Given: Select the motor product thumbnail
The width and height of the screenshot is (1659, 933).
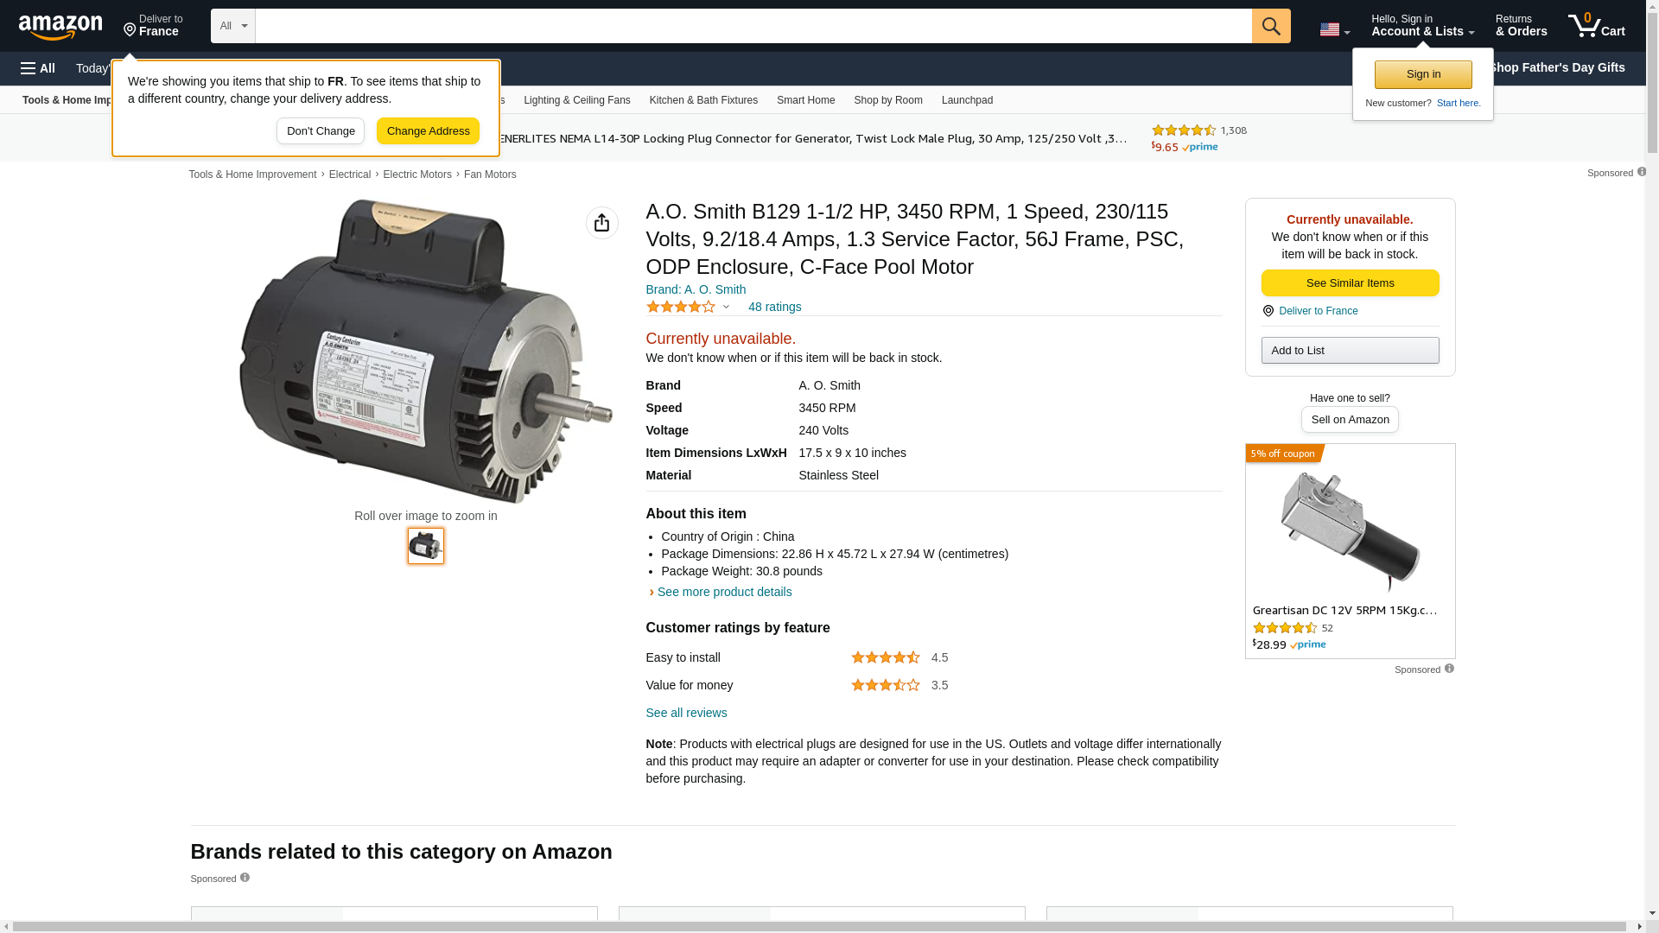Looking at the screenshot, I should [x=425, y=546].
